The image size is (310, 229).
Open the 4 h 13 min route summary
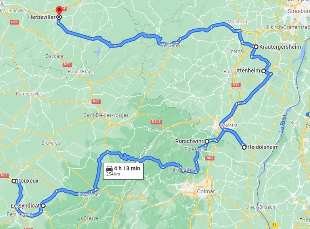[x=123, y=171]
